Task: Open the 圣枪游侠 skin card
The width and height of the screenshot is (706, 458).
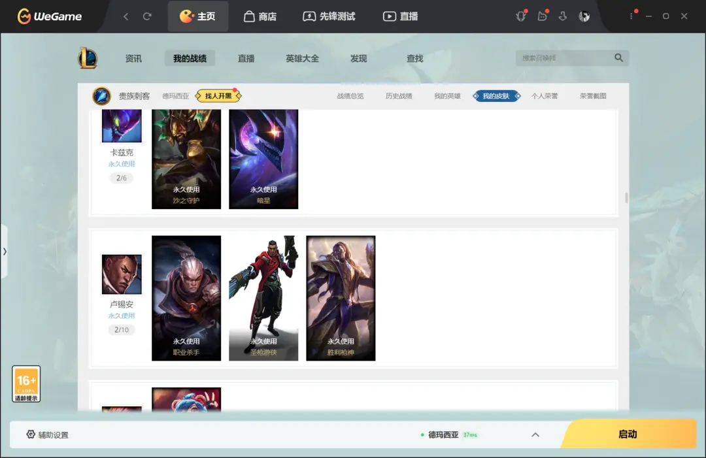Action: click(x=263, y=299)
